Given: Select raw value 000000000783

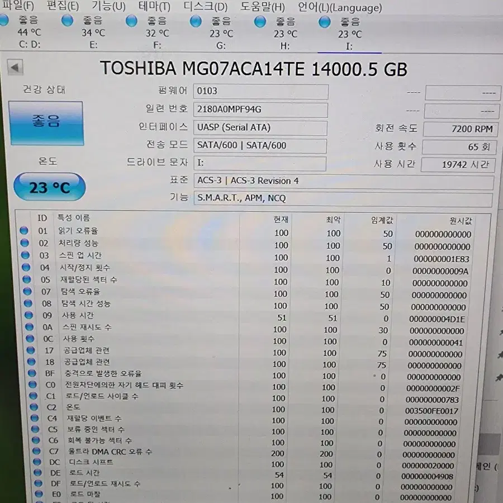Looking at the screenshot, I should (x=432, y=400).
